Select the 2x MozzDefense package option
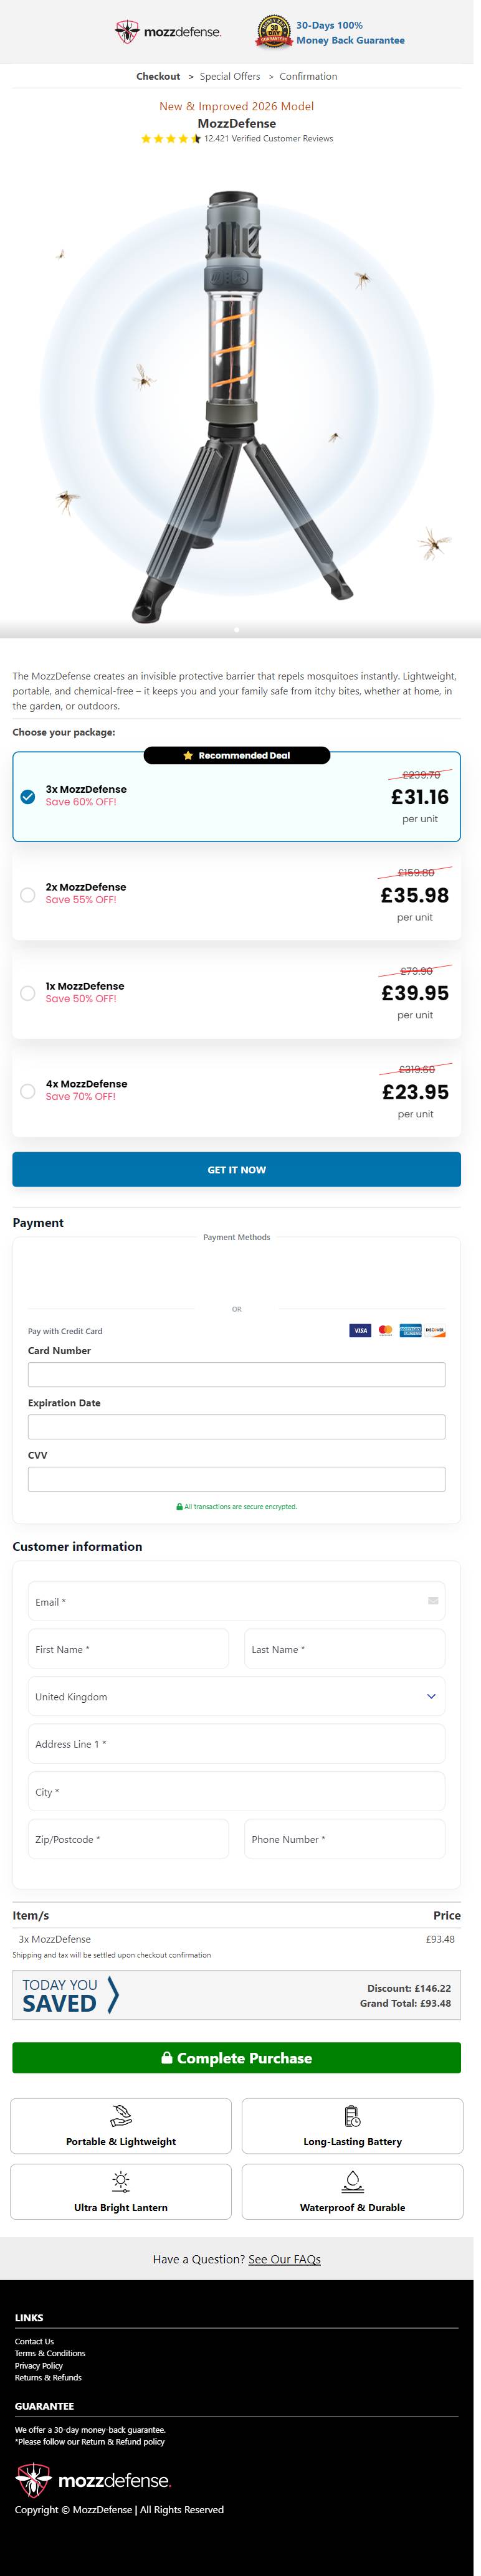 click(x=28, y=895)
